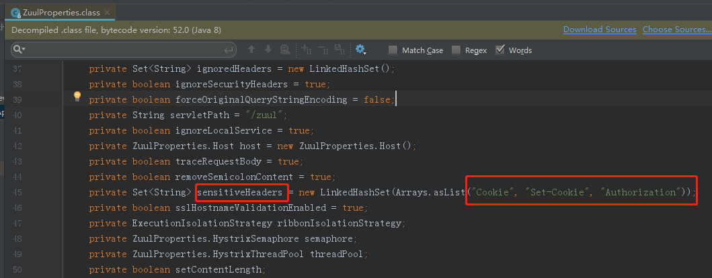
Task: Click the ribbonIsolationStrategy field name
Action: coord(339,223)
